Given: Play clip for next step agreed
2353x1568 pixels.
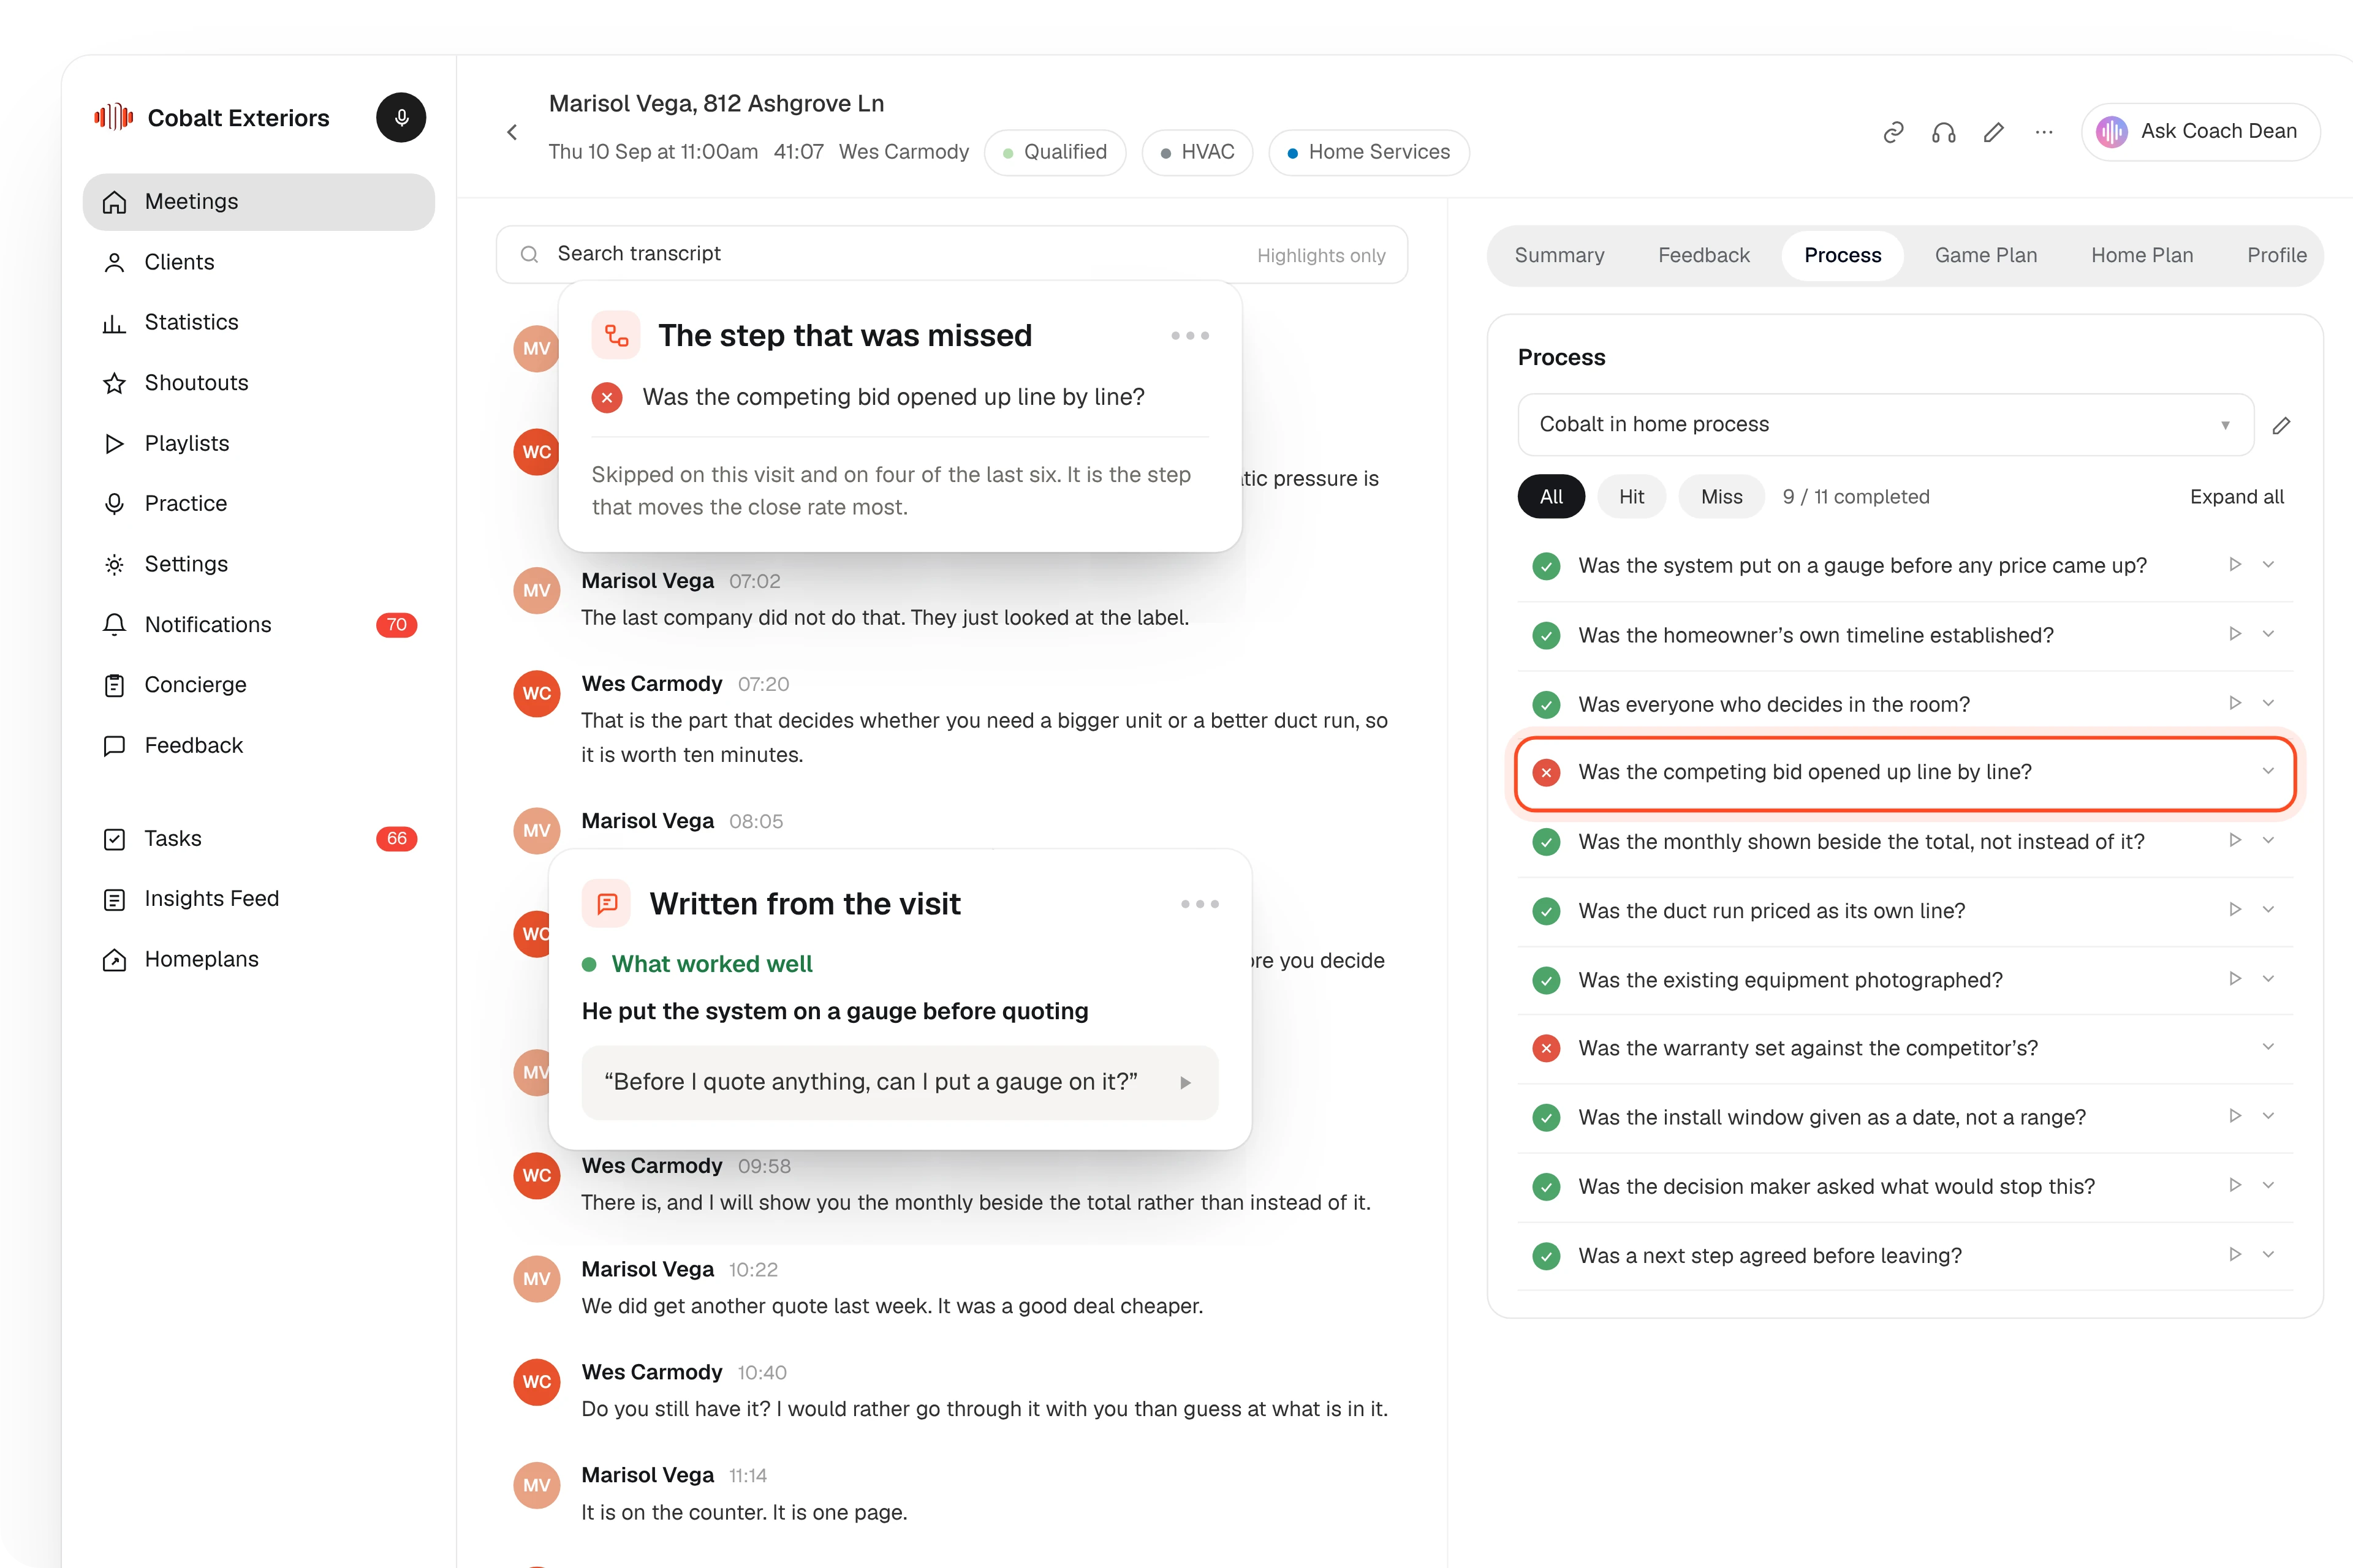Looking at the screenshot, I should tap(2235, 1254).
